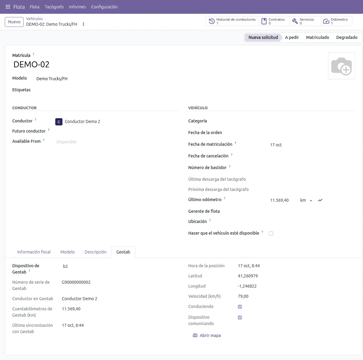Open the Tacógrafo menu
Image resolution: width=363 pixels, height=360 pixels.
tap(54, 7)
